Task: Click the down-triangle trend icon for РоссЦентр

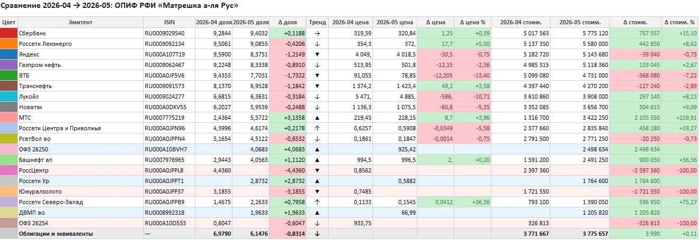Action: tap(317, 170)
